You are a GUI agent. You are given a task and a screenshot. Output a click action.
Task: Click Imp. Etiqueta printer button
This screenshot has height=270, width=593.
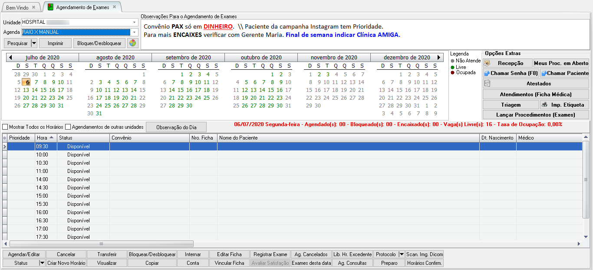(x=564, y=105)
